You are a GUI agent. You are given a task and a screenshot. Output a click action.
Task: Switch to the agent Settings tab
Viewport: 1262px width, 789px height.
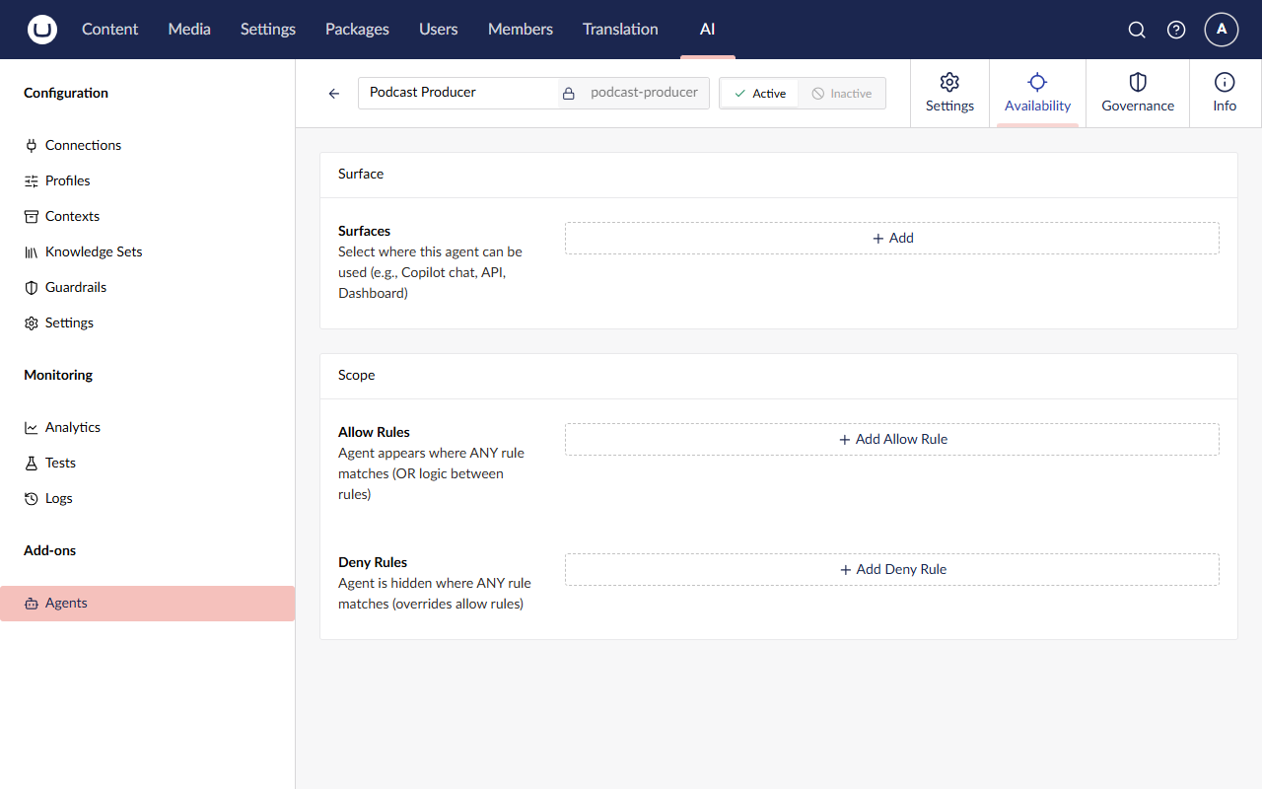tap(949, 93)
